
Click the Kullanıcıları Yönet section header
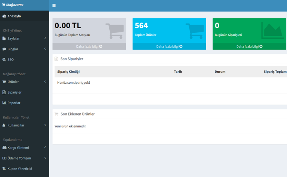pyautogui.click(x=16, y=117)
